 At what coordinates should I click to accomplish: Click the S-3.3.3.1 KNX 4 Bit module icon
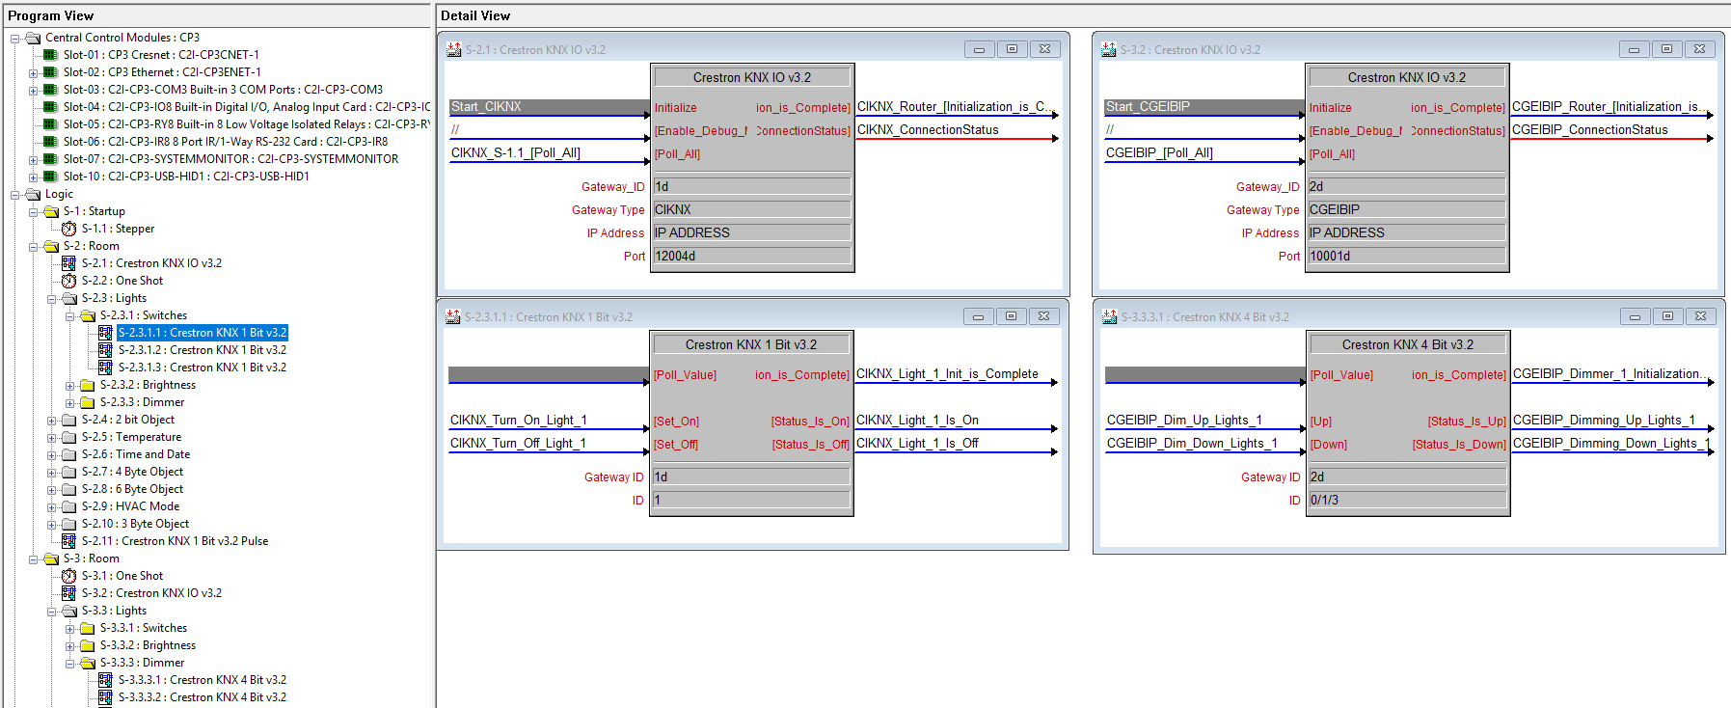(106, 680)
